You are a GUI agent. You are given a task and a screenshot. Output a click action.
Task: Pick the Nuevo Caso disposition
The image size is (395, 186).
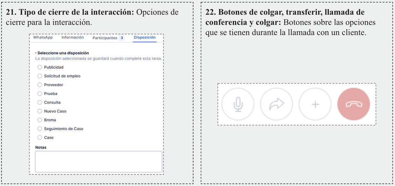[x=40, y=111]
